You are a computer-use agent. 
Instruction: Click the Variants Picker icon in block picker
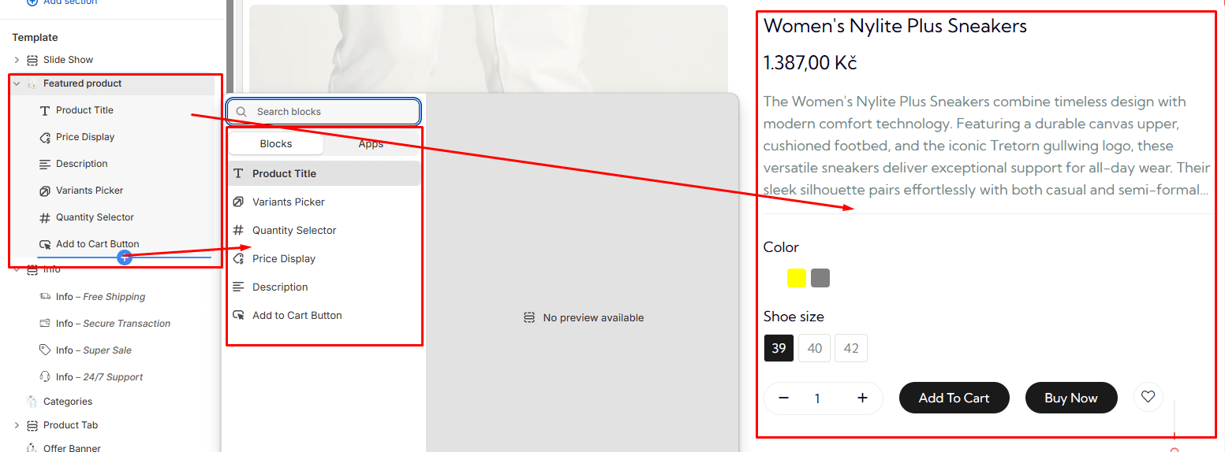(x=238, y=202)
